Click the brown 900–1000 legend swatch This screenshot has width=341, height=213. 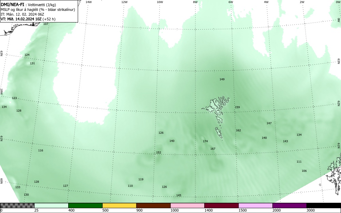[153, 206]
